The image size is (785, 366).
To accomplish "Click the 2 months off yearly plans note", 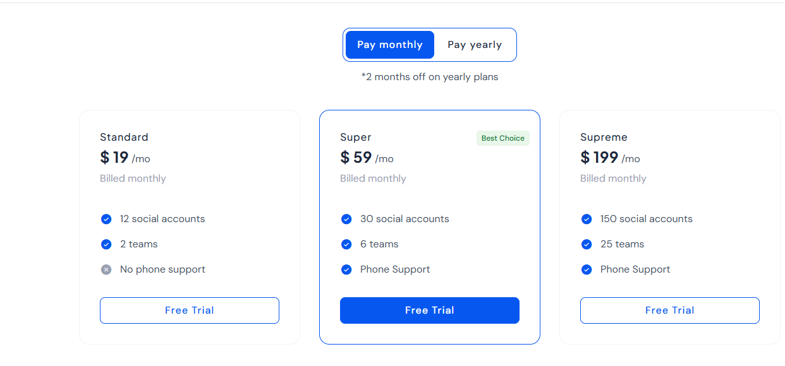I will tap(430, 77).
